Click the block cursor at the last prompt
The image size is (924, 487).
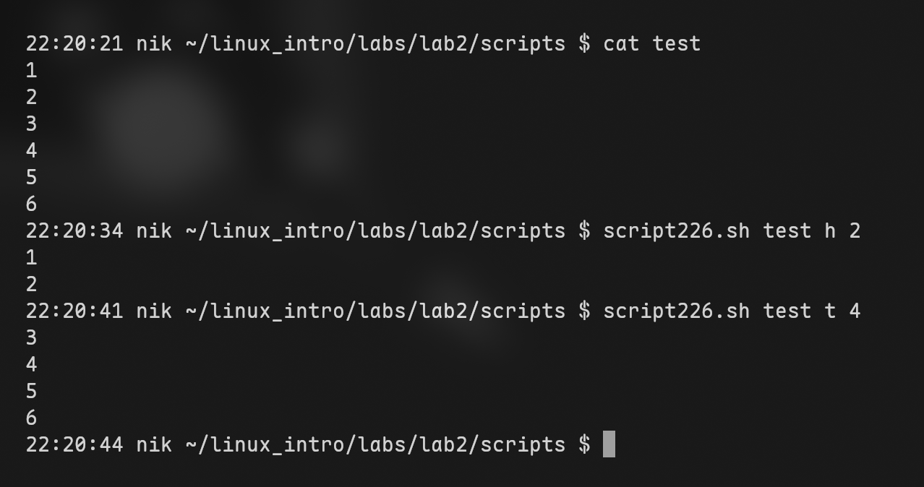pos(609,444)
